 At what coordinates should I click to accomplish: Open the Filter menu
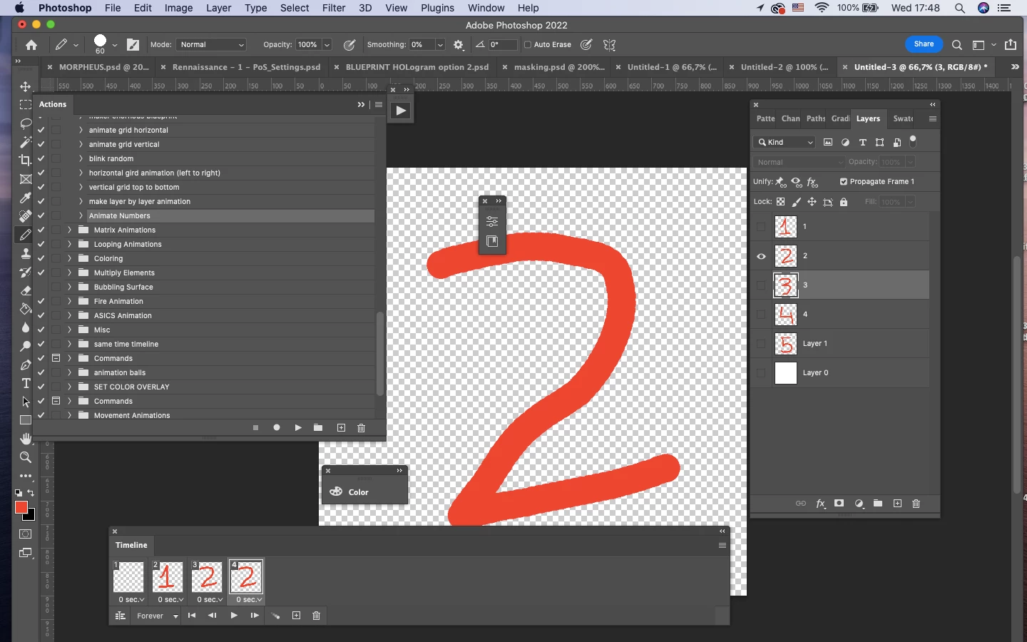tap(334, 8)
